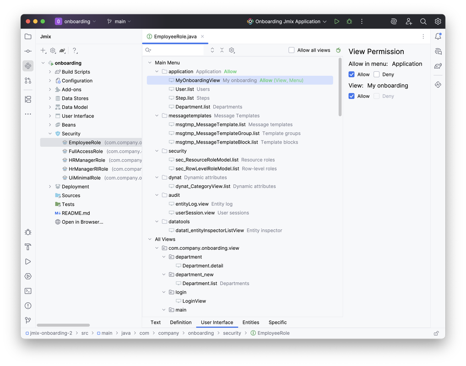Close the EmployeeRole.java tab
This screenshot has height=366, width=466.
202,37
